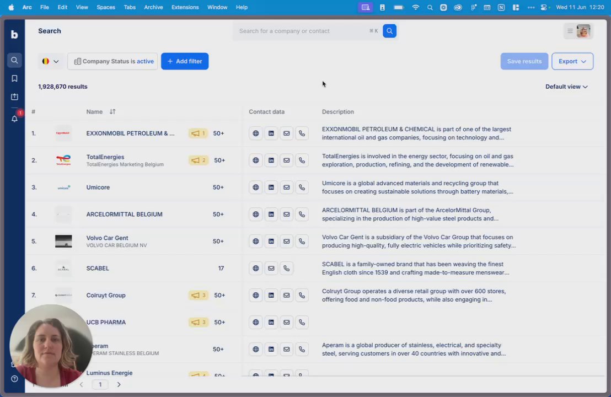The image size is (611, 397).
Task: Open the Search icon in left sidebar
Action: tap(14, 61)
